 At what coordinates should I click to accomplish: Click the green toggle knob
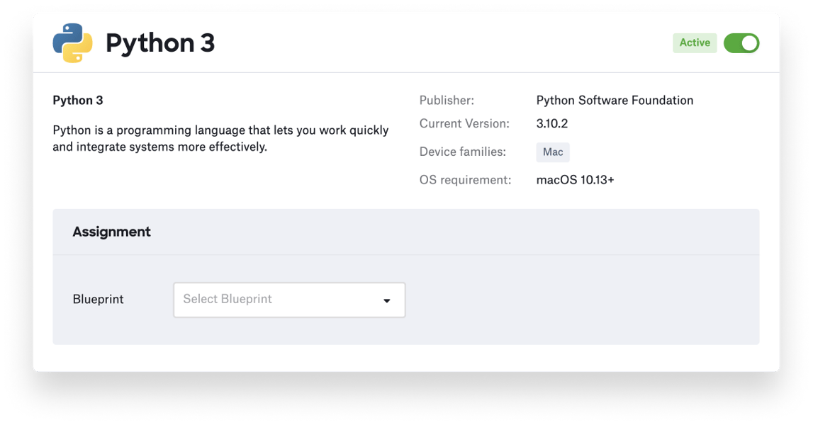coord(749,42)
